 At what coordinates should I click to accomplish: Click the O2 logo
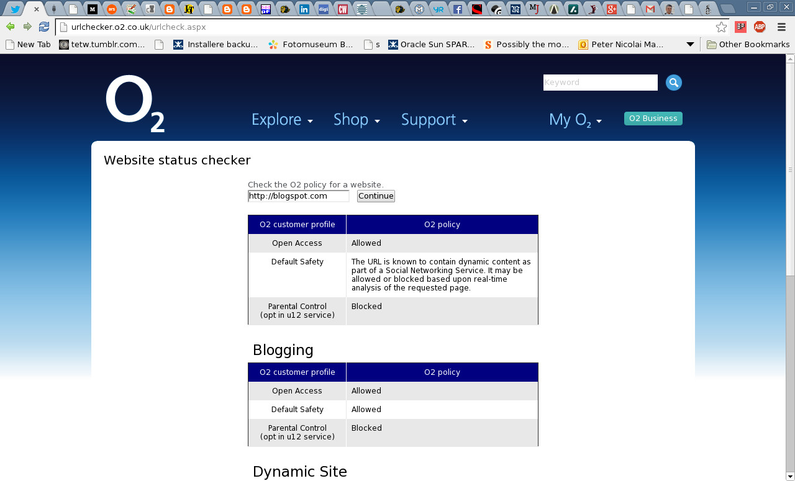click(x=135, y=104)
